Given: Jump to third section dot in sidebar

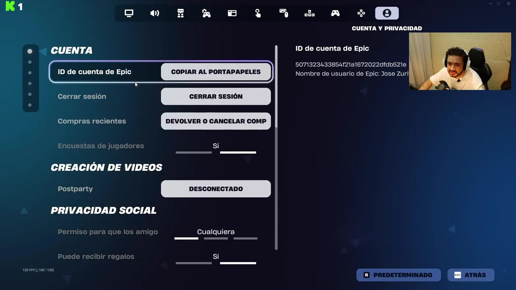Looking at the screenshot, I should (30, 73).
